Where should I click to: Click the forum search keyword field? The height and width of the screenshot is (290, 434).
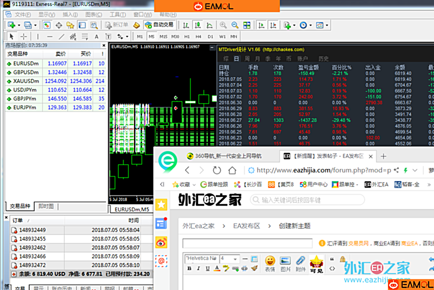pyautogui.click(x=307, y=200)
